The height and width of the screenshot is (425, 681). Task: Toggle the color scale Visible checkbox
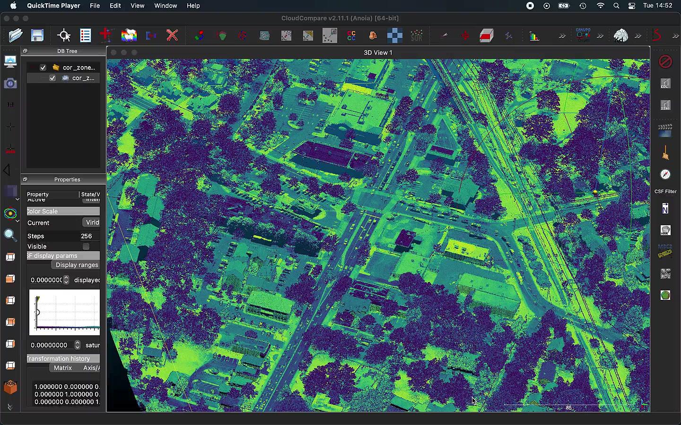tap(86, 246)
